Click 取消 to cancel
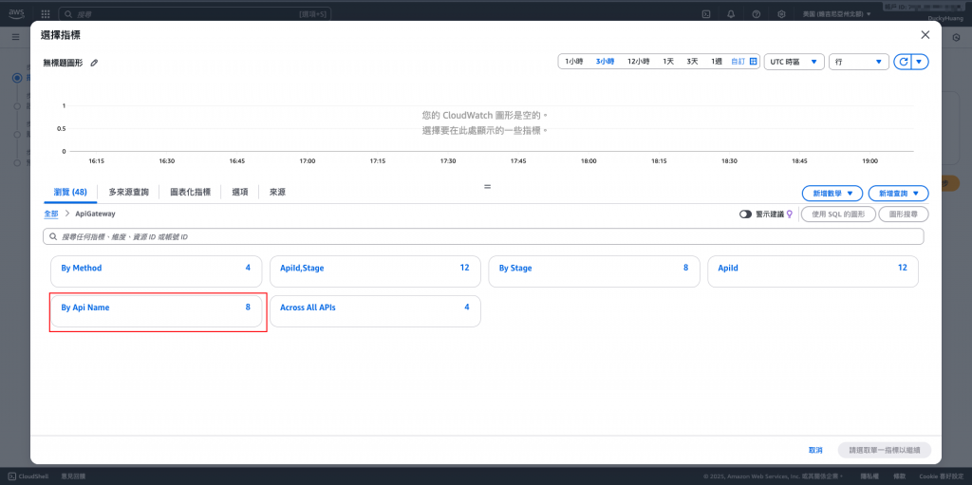This screenshot has width=972, height=485. click(x=815, y=450)
